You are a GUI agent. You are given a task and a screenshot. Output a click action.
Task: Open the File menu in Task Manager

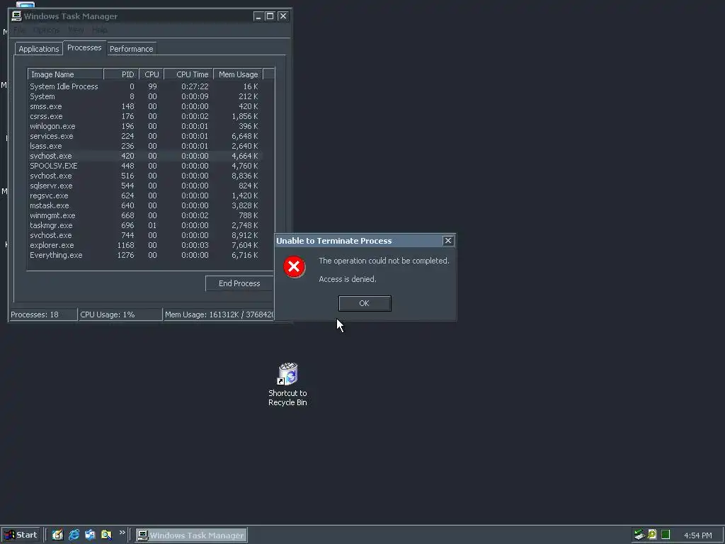(19, 30)
